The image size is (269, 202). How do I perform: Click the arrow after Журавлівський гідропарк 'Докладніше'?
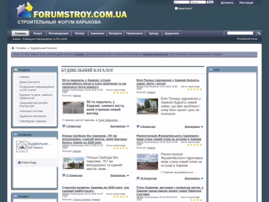pos(202,178)
